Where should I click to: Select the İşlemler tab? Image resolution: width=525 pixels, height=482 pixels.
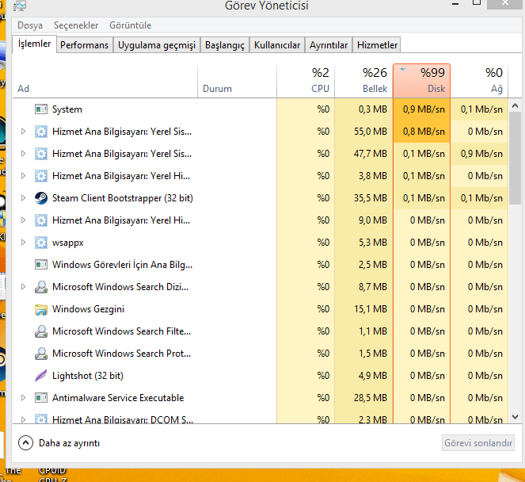click(x=34, y=44)
